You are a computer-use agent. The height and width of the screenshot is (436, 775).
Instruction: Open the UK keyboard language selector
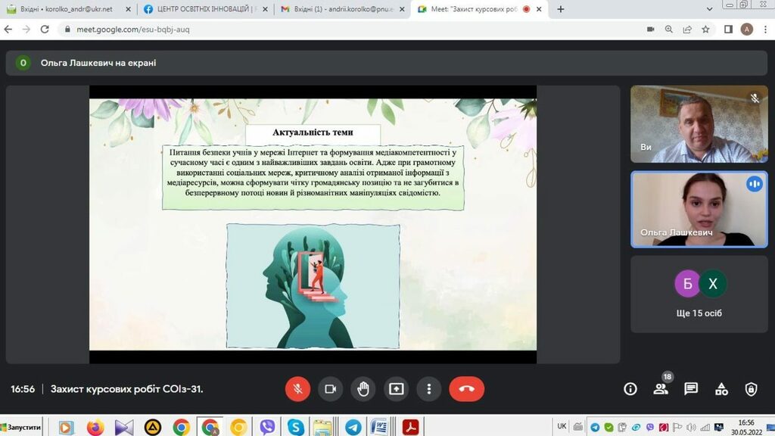562,426
